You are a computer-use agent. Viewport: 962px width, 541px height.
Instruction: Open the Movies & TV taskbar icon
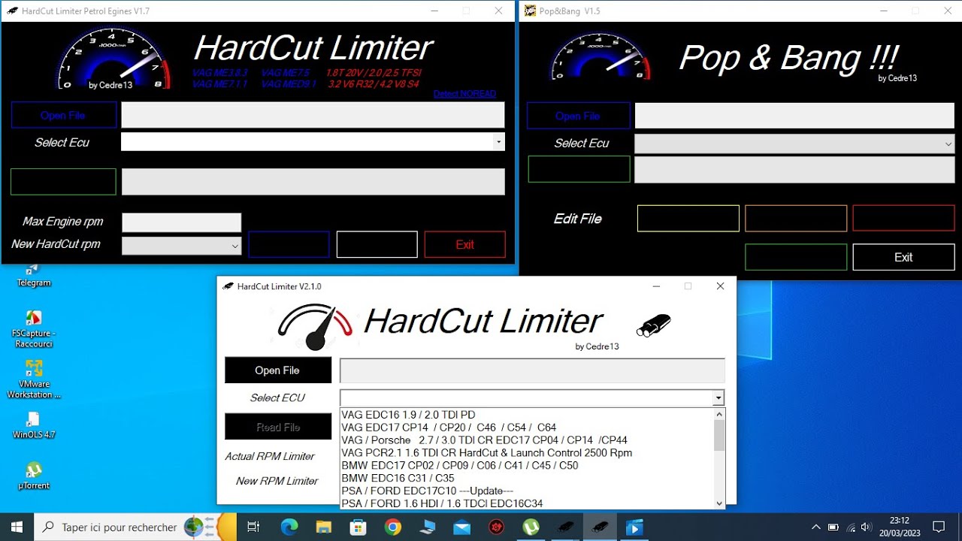635,527
